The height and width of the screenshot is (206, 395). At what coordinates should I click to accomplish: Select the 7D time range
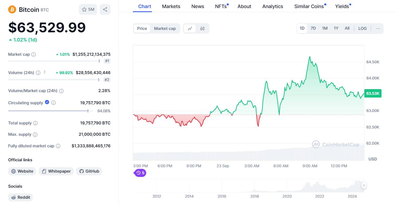[313, 28]
